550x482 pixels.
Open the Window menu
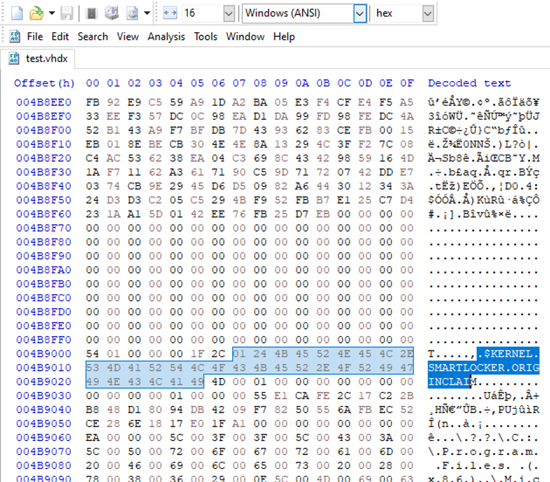[245, 36]
